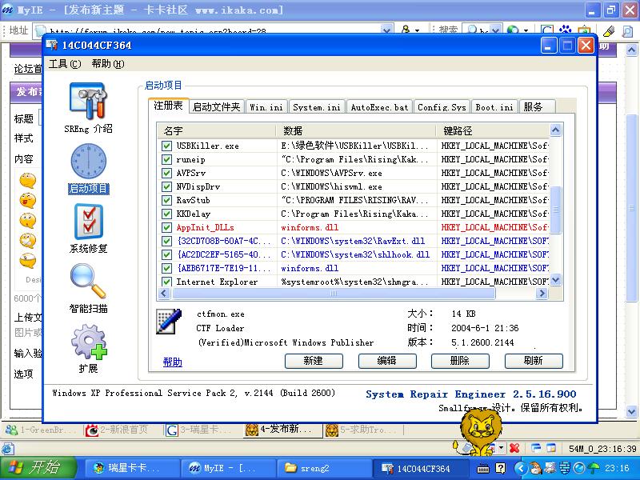Click the second yellow smiley with tongue out

point(28,200)
